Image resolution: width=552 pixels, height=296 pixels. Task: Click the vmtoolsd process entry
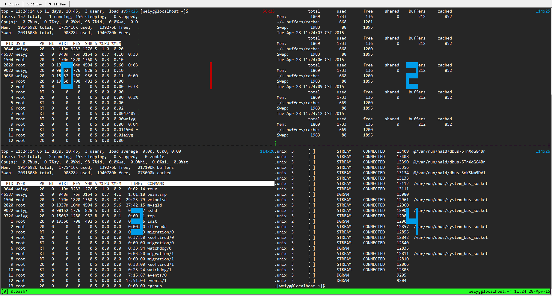(x=157, y=200)
